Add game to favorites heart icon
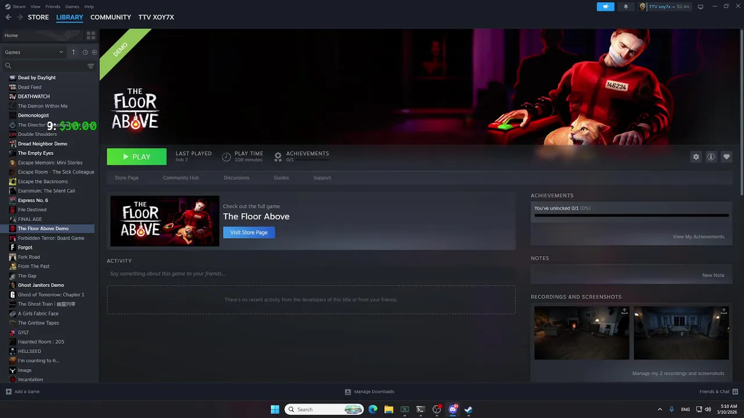This screenshot has width=744, height=418. tap(727, 157)
